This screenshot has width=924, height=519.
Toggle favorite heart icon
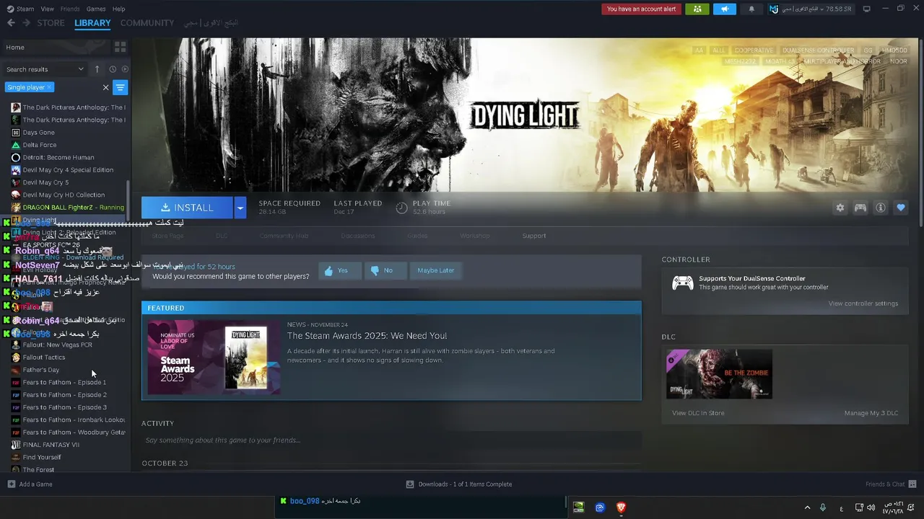pyautogui.click(x=901, y=208)
